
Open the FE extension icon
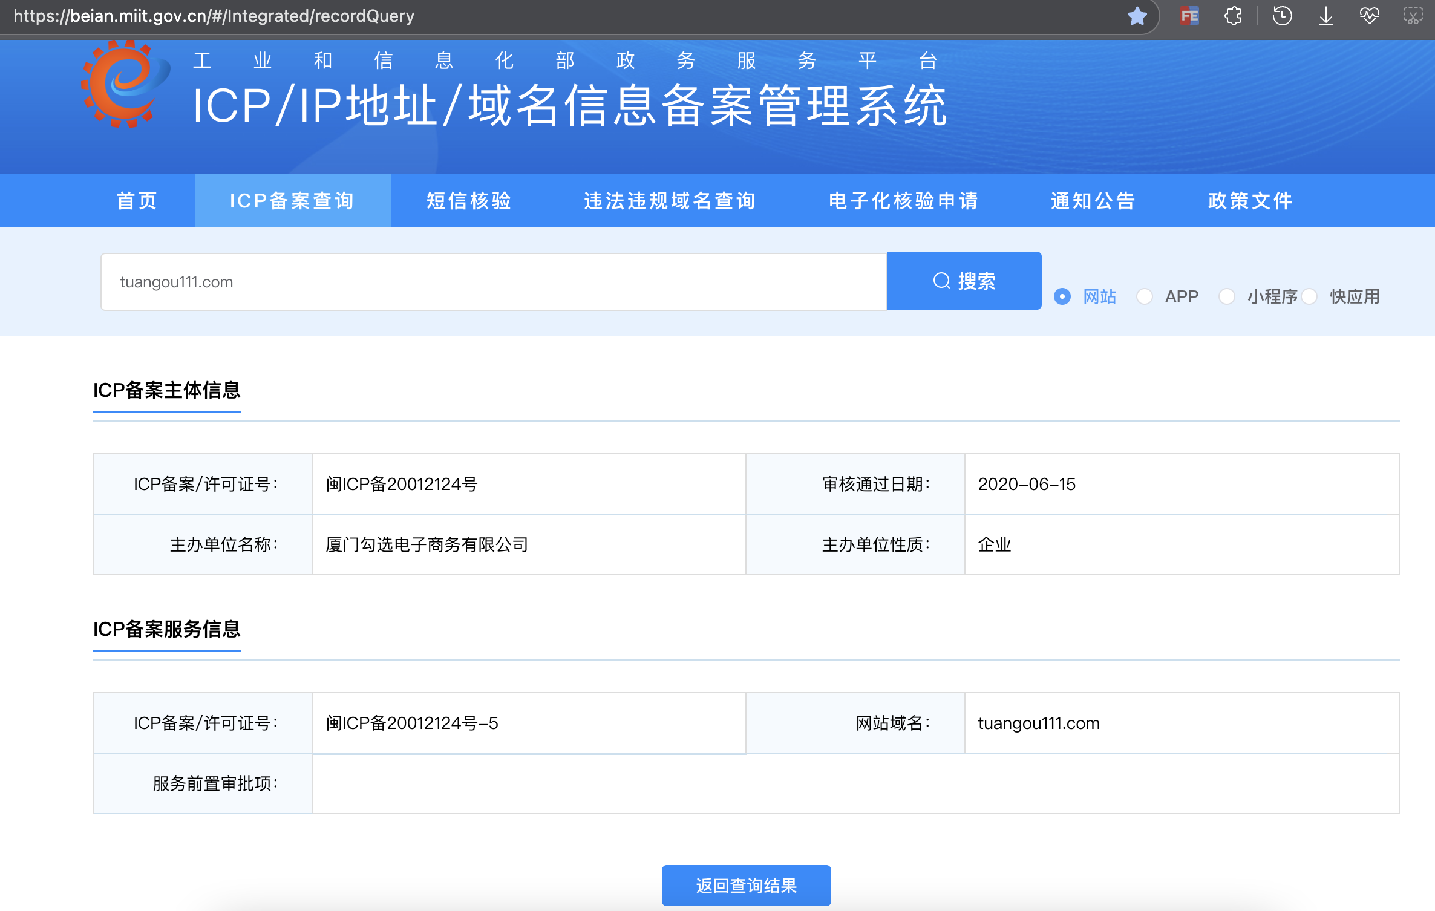tap(1189, 16)
